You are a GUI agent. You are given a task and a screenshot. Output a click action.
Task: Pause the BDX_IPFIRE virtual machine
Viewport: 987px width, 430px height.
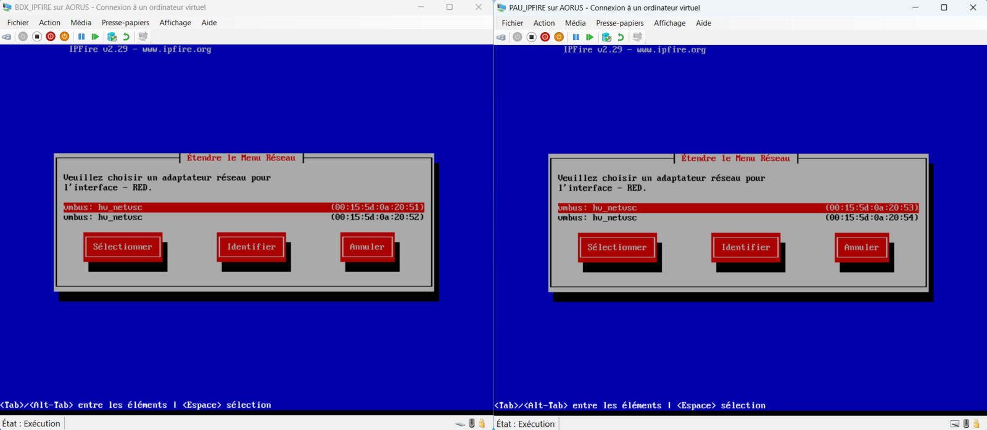pos(81,37)
